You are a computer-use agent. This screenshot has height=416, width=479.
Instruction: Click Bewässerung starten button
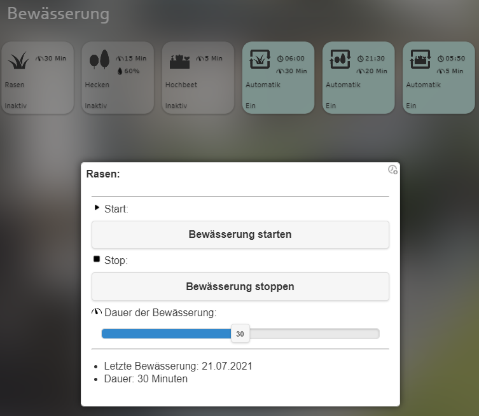240,235
